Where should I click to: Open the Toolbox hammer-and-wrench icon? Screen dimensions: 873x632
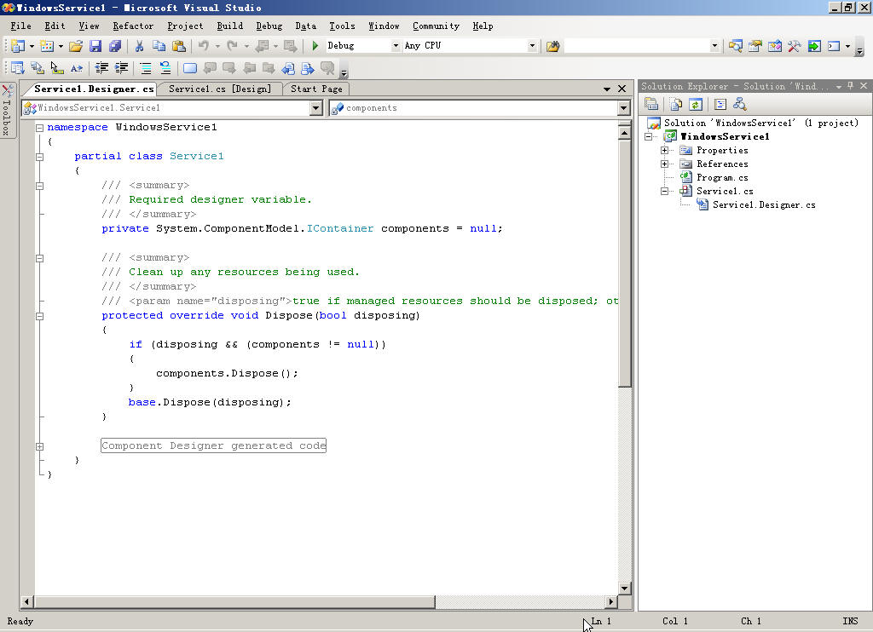(794, 46)
